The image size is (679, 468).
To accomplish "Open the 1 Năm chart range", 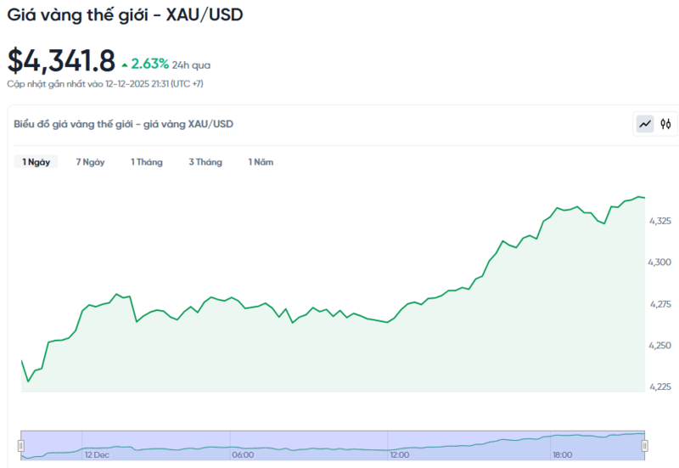I will click(x=261, y=162).
